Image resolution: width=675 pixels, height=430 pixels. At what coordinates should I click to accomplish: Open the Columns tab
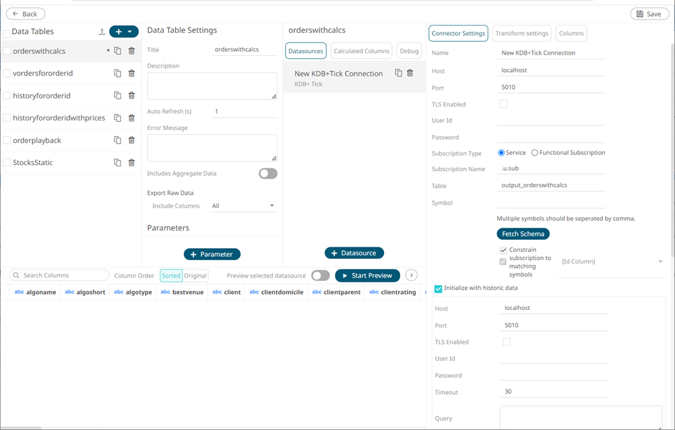tap(571, 33)
